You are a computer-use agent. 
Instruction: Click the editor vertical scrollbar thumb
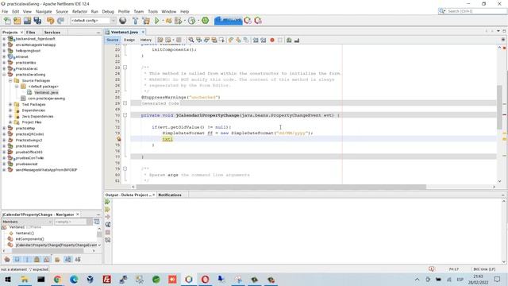pos(499,106)
